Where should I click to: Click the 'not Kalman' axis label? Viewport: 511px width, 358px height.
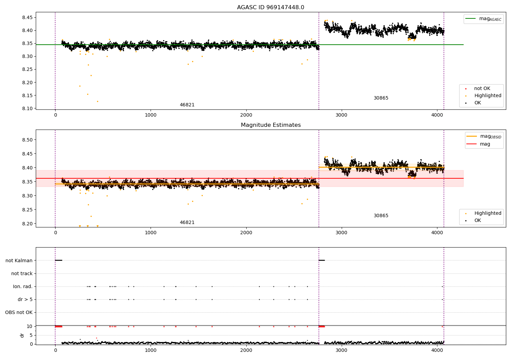(x=19, y=261)
